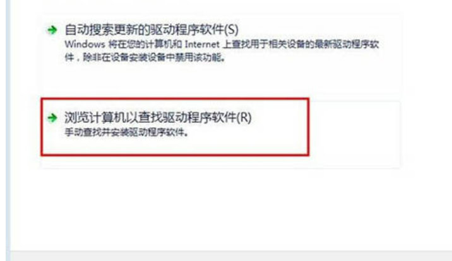The height and width of the screenshot is (261, 452).
Task: Click the word Internet in the description
Action: coord(202,44)
